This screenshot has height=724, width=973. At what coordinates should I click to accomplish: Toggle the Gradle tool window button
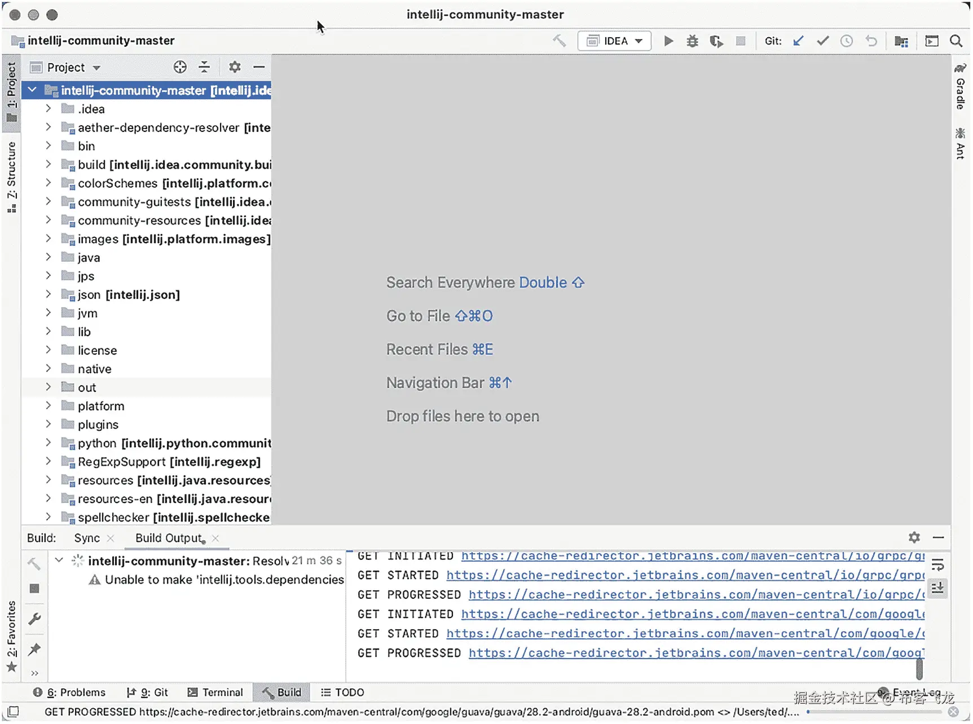click(960, 86)
